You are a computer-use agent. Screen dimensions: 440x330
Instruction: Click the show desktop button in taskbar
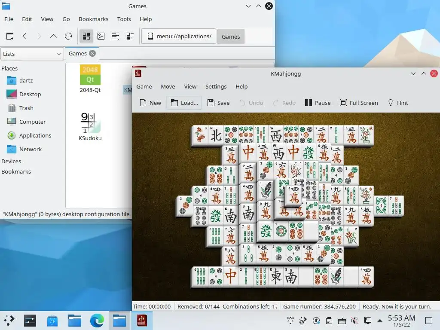tap(428, 321)
